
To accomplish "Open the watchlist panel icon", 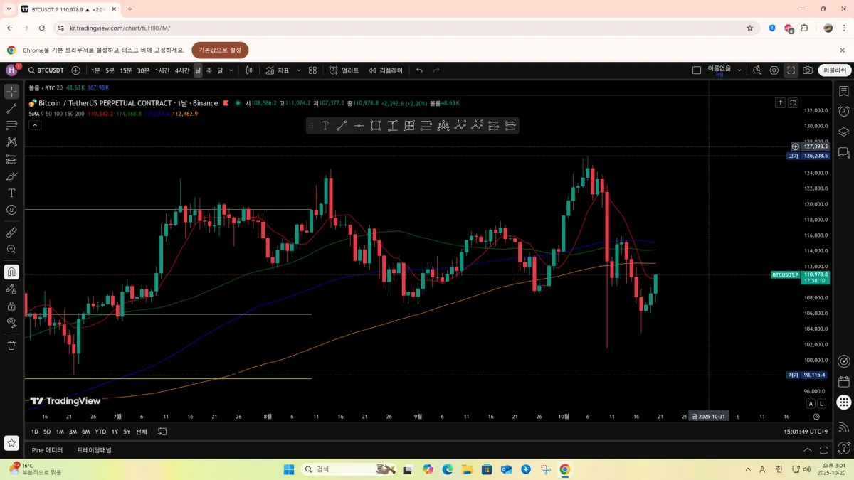I will pos(844,92).
